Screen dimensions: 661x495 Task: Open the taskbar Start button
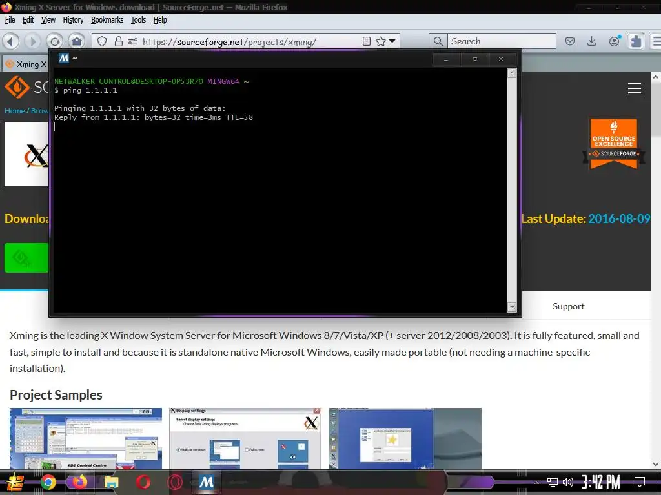[15, 482]
